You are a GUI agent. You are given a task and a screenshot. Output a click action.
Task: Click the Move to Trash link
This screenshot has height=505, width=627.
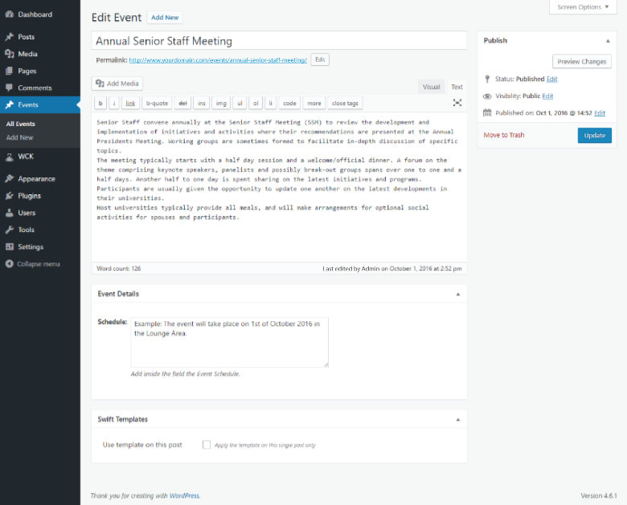tap(503, 135)
